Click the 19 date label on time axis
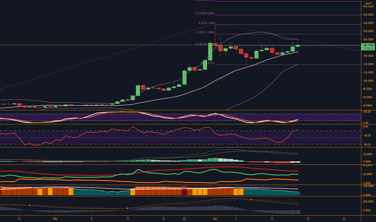Screen dimensions: 376x222 (x=308, y=219)
